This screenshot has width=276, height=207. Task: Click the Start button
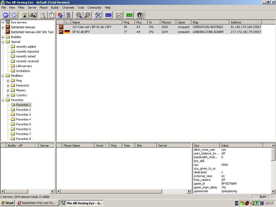pos(7,203)
